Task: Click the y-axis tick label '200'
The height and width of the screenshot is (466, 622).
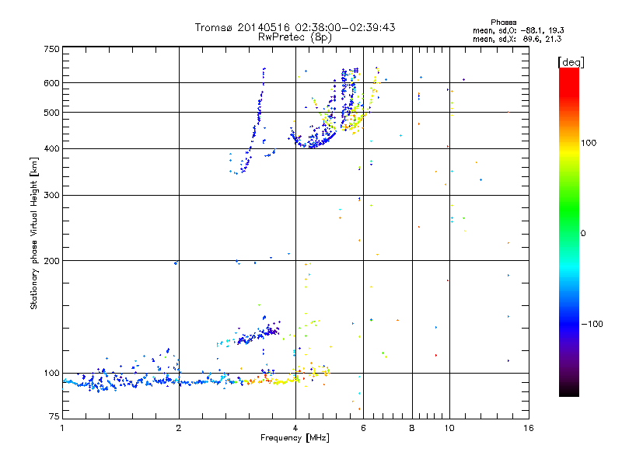Action: [x=51, y=261]
